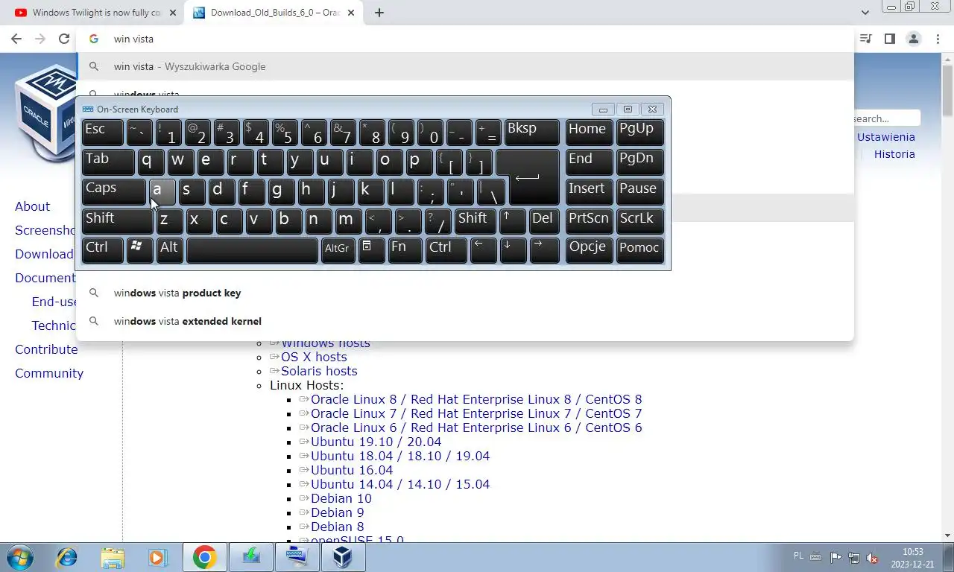Toggle left Ctrl key on on-screen keyboard
Viewport: 954px width, 572px height.
[103, 250]
